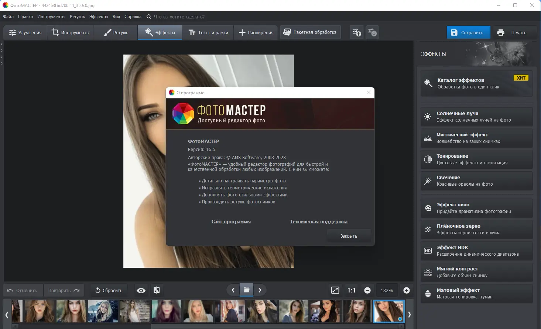Open the Солнечные лучи effect
This screenshot has width=541, height=329.
tap(476, 117)
